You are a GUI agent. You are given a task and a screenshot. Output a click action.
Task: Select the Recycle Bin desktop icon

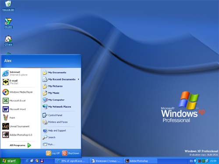point(8,6)
